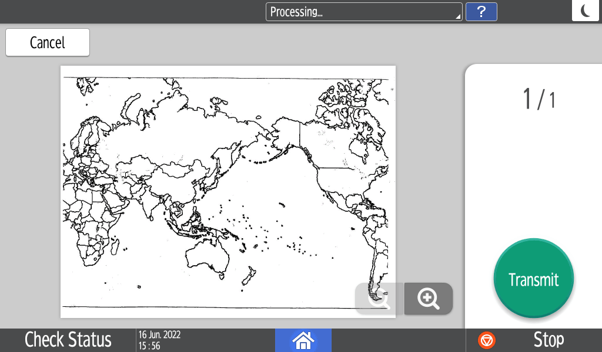Tap the Stop label in bottom bar
Image resolution: width=602 pixels, height=352 pixels.
click(548, 340)
